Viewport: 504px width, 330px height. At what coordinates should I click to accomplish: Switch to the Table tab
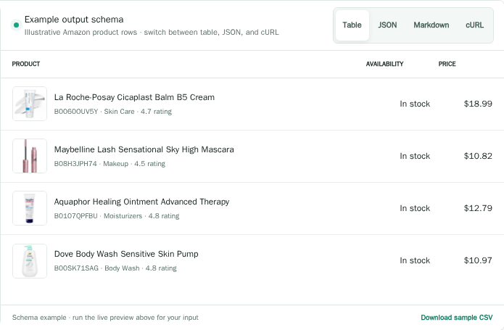tap(352, 25)
